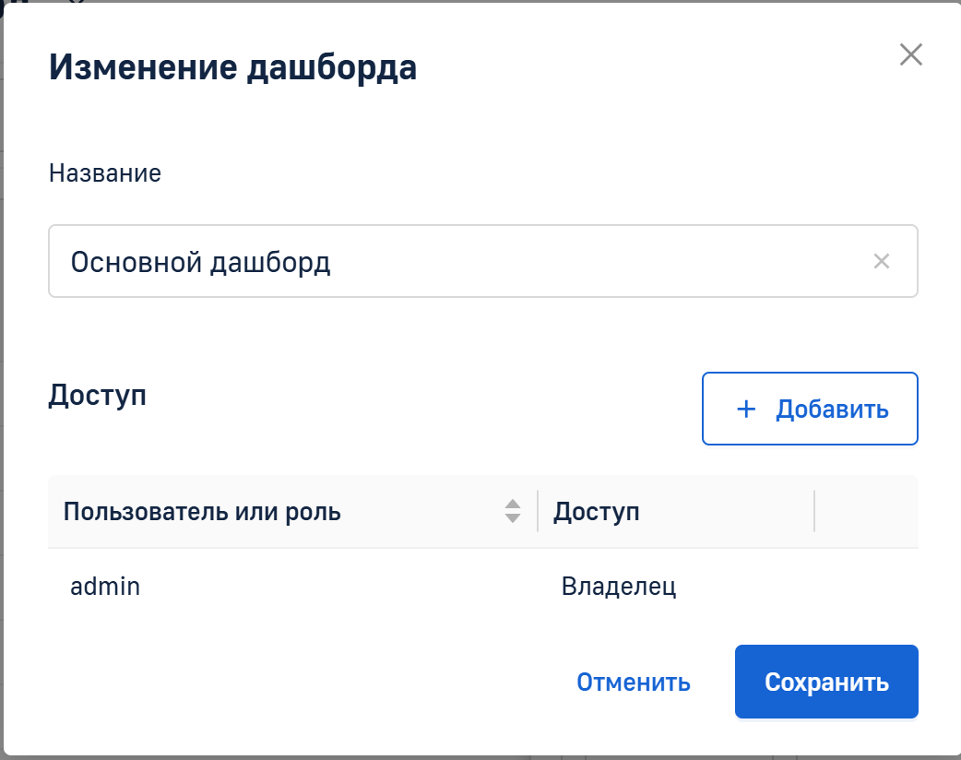The width and height of the screenshot is (961, 760).
Task: Select the admin user cell
Action: [x=105, y=587]
